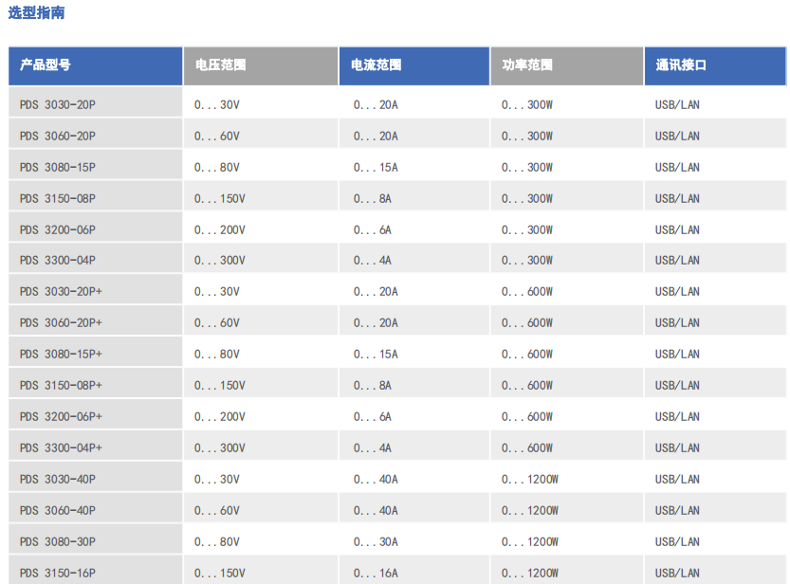This screenshot has height=584, width=790.
Task: Click current 0...30A in PDS 3080-30P row
Action: pos(376,541)
